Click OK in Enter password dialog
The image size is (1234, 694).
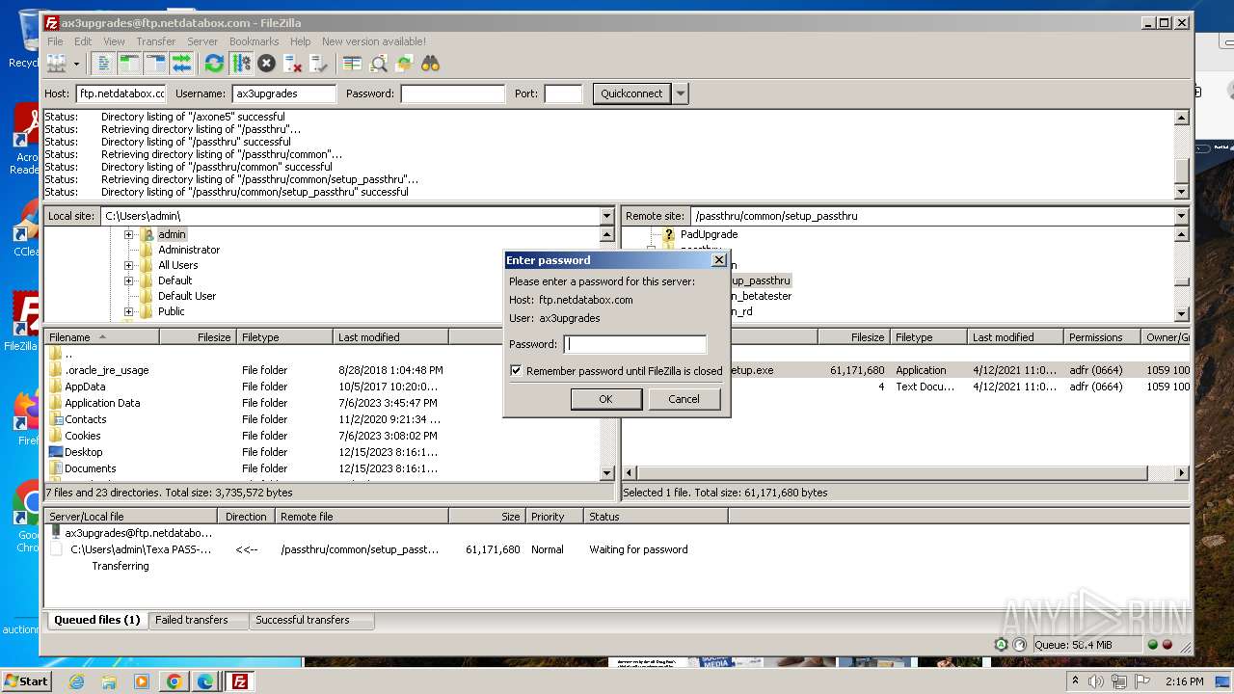tap(605, 399)
